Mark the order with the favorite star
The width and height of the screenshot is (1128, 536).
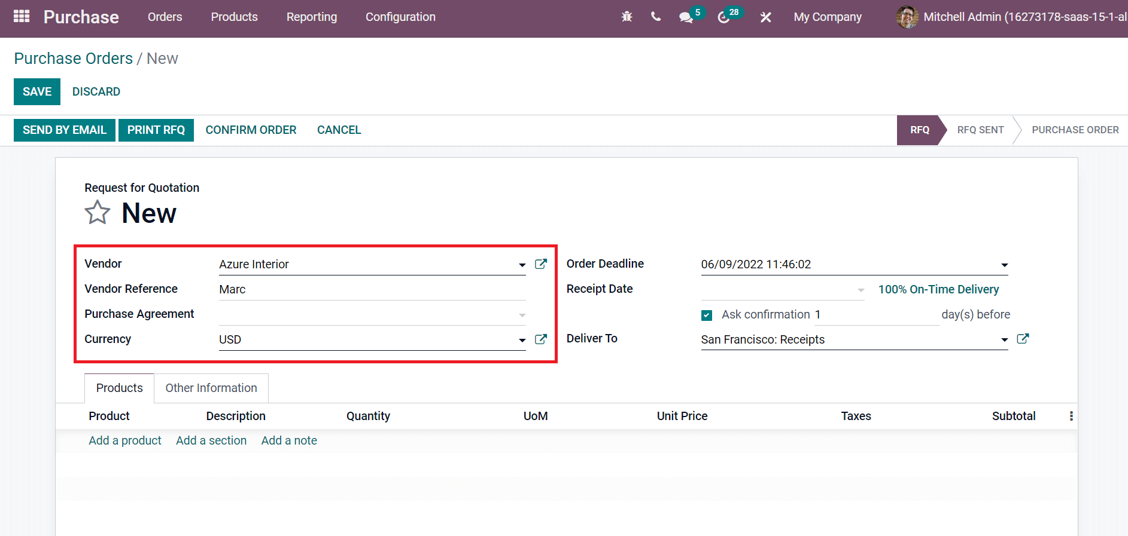[x=98, y=213]
